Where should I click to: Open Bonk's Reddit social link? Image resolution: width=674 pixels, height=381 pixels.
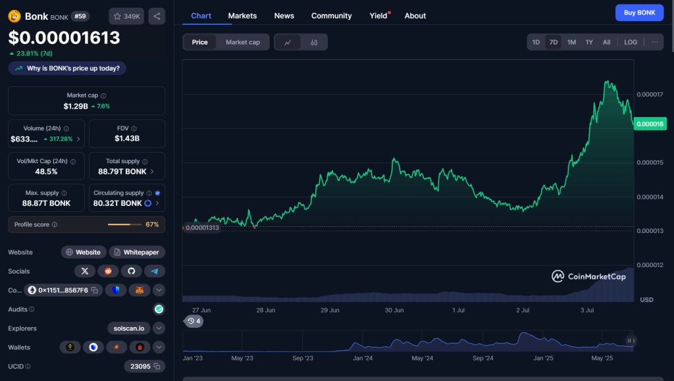(x=109, y=271)
